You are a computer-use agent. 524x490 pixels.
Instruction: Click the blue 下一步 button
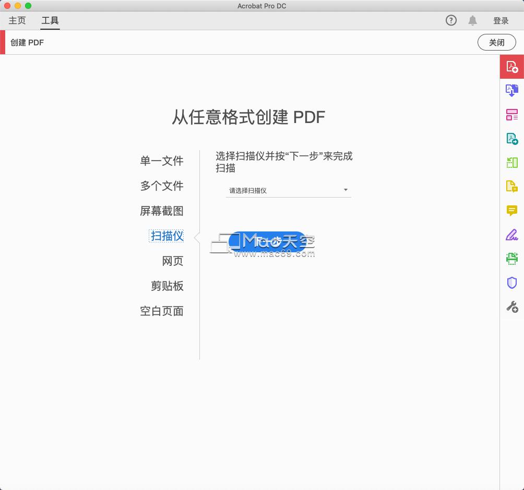271,241
